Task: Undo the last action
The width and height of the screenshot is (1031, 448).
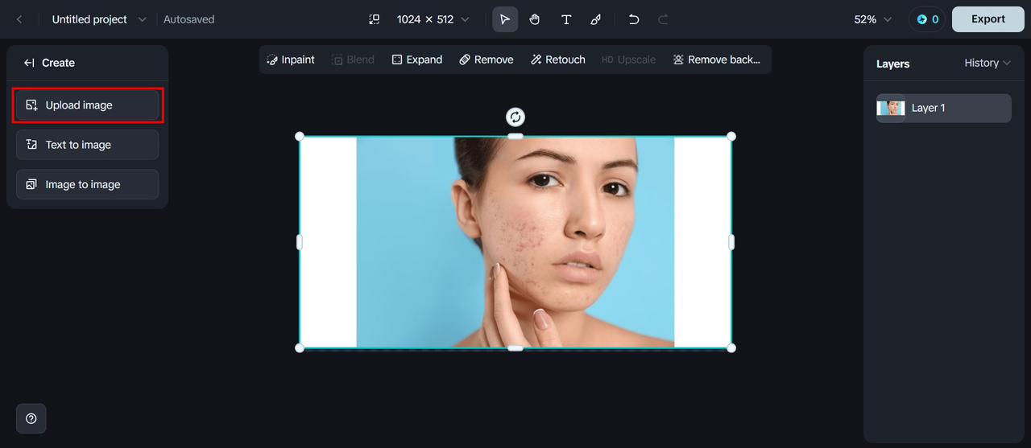Action: pyautogui.click(x=634, y=19)
